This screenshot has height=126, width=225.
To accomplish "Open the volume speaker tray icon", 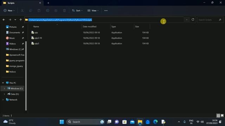I will pyautogui.click(x=202, y=122).
